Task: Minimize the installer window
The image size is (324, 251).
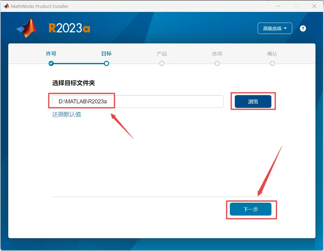Action: (278, 6)
